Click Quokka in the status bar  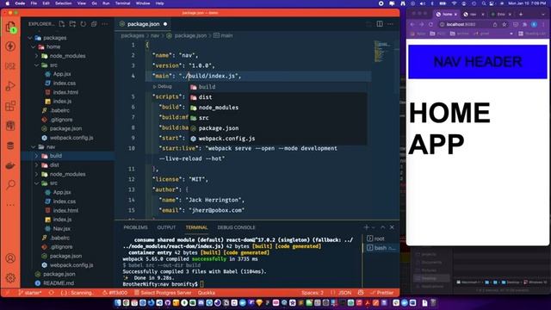tap(207, 293)
